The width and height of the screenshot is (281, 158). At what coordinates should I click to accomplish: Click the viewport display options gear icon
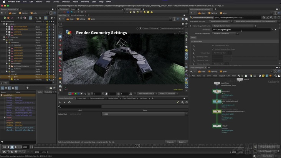tap(183, 24)
